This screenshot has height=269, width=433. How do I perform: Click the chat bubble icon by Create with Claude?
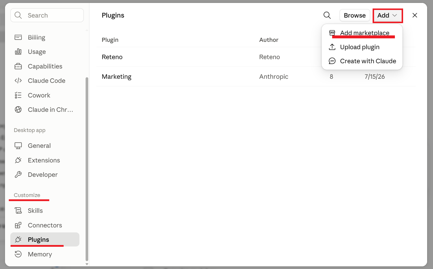(x=332, y=61)
